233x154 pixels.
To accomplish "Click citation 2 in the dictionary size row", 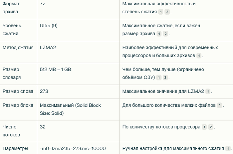I will tap(165, 77).
